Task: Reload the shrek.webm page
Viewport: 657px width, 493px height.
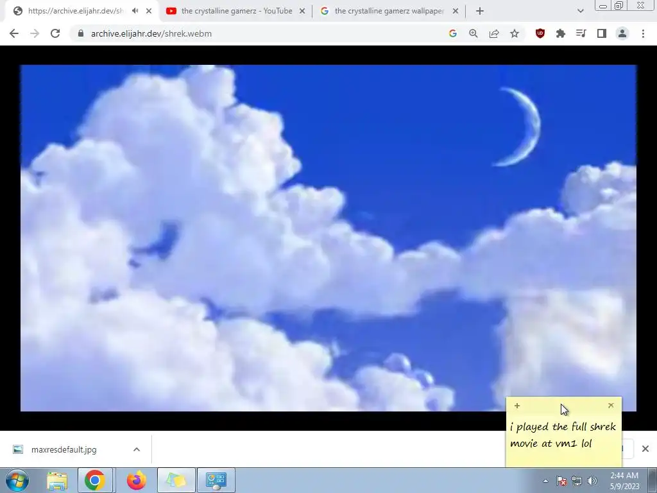Action: (x=55, y=33)
